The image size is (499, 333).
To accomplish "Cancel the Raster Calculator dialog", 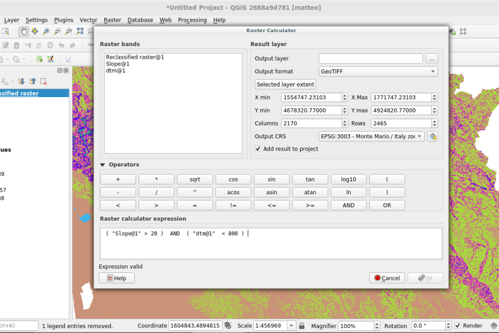I will (386, 277).
